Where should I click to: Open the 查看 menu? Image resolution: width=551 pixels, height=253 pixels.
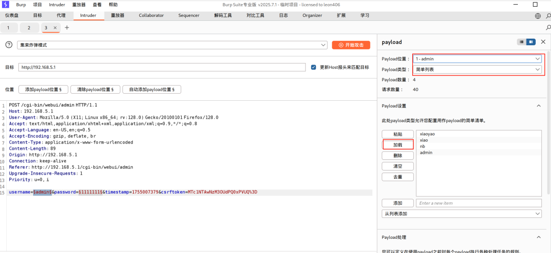[97, 5]
